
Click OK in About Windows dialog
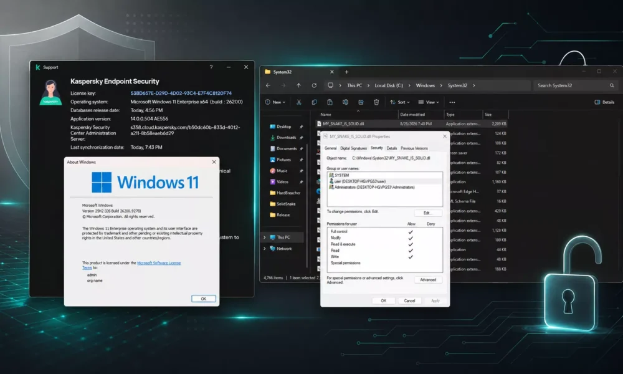pos(204,299)
